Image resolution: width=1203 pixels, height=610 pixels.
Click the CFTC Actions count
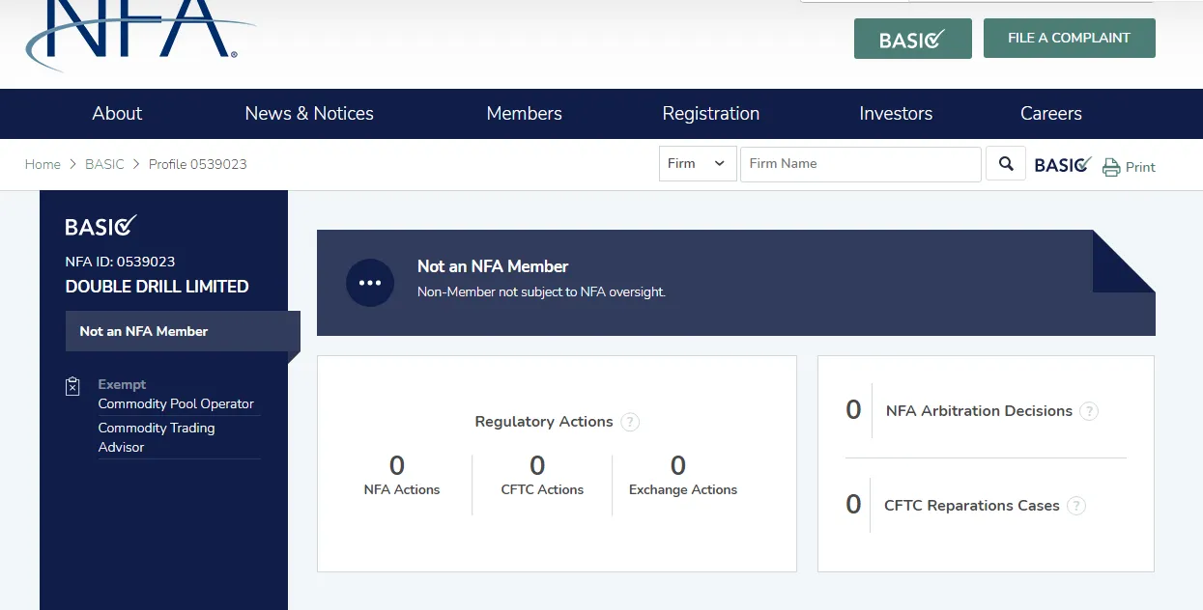point(537,466)
